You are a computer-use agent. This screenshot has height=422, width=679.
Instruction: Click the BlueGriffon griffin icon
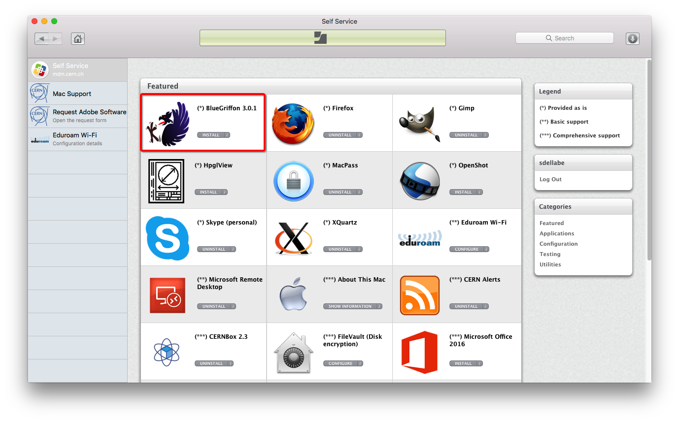[x=168, y=124]
